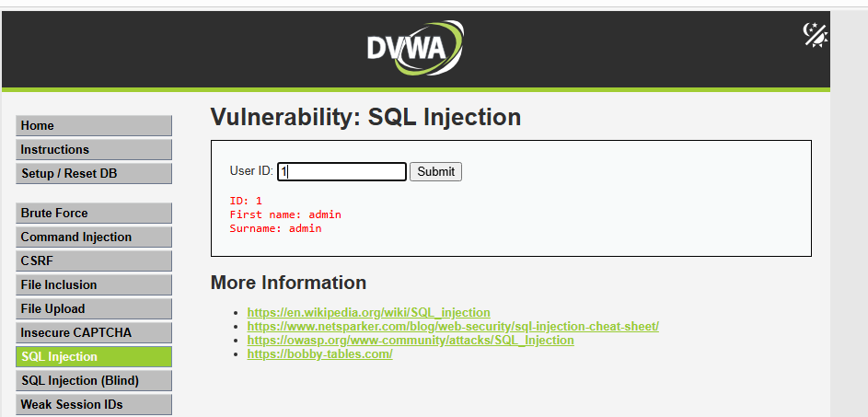Screen dimensions: 868x417
Task: Open the Home menu item
Action: pos(94,126)
